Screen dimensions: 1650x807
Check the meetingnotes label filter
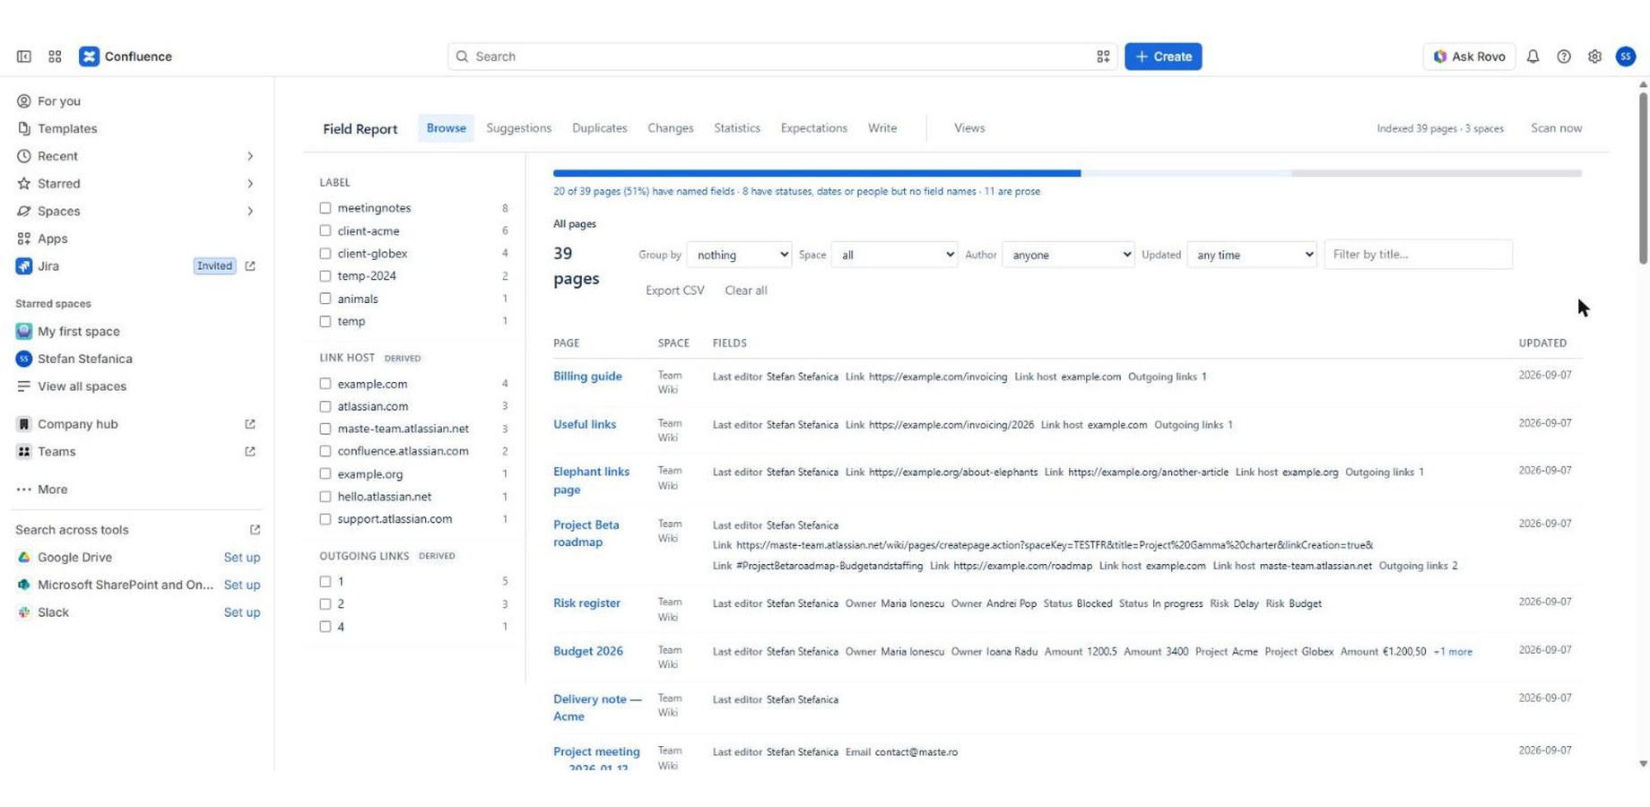point(326,208)
